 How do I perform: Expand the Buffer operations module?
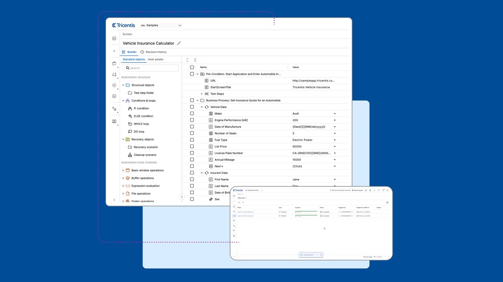[123, 178]
